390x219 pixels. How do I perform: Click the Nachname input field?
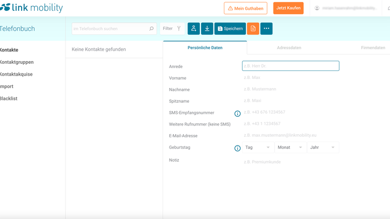[290, 89]
